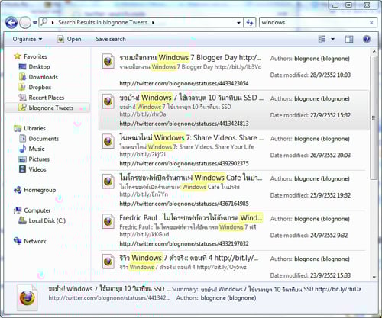The width and height of the screenshot is (382, 318).
Task: Click URL ending in statuses/4392902375
Action: [184, 163]
